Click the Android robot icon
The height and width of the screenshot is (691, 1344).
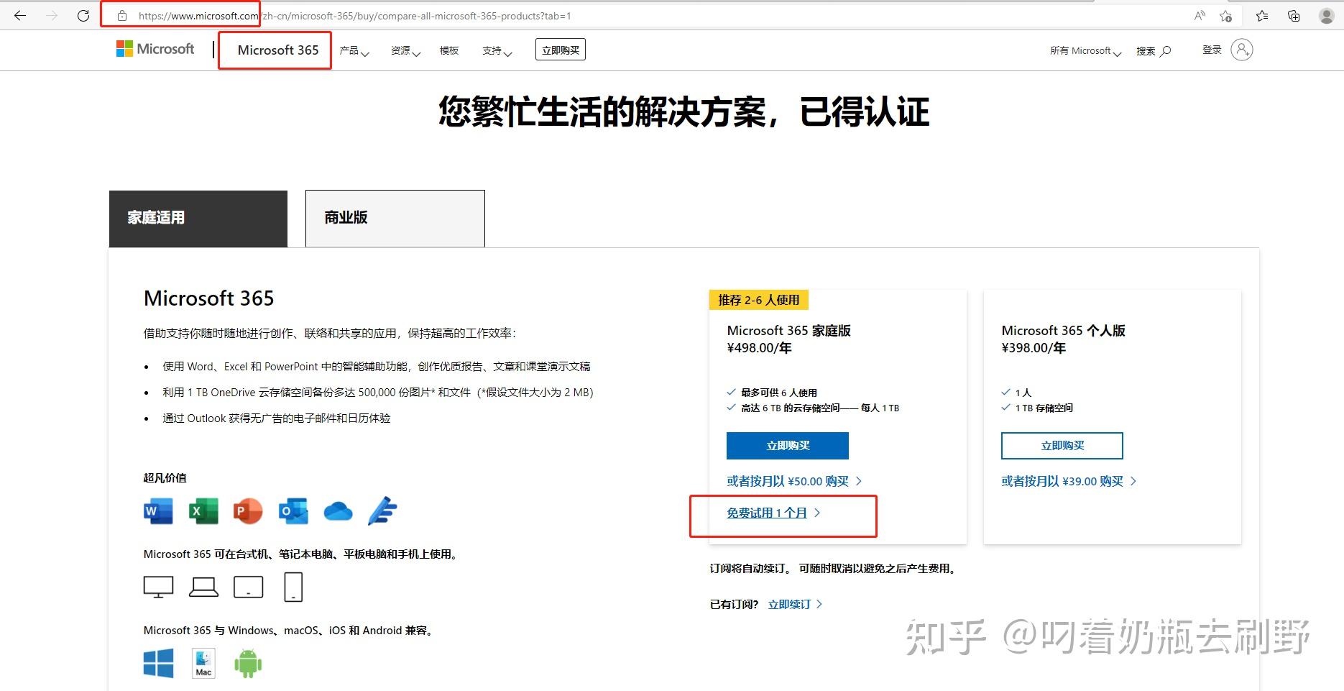pyautogui.click(x=248, y=663)
